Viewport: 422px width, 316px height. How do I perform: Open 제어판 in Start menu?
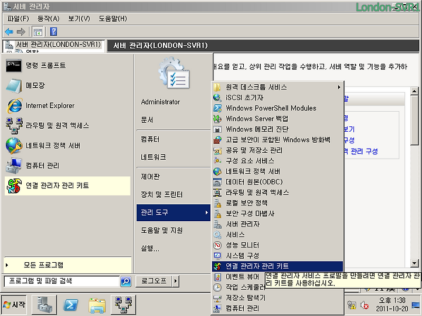point(173,177)
